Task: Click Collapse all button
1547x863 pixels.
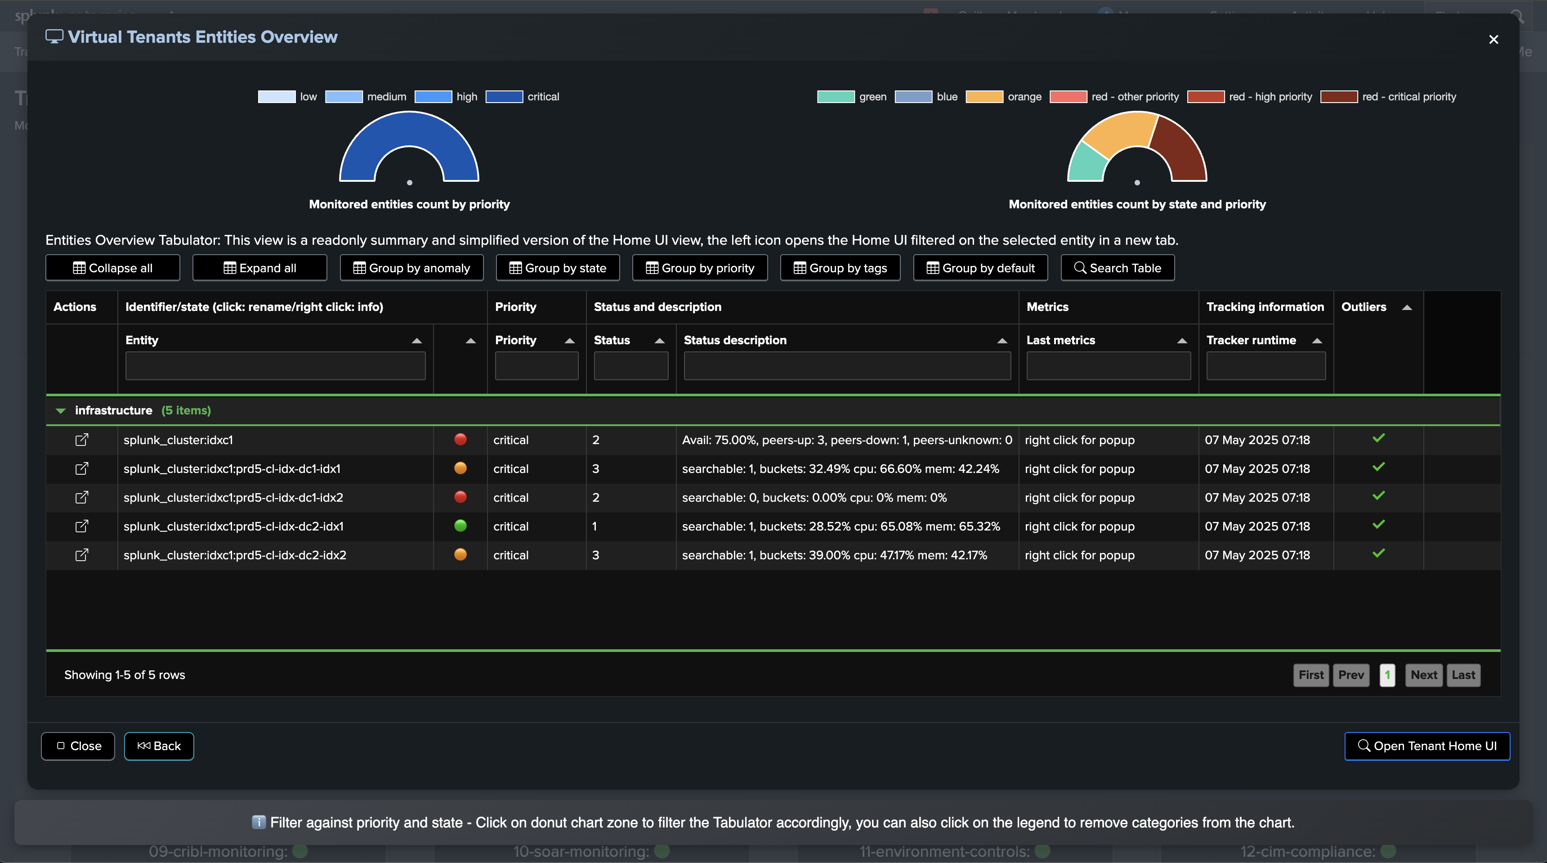Action: pos(113,268)
